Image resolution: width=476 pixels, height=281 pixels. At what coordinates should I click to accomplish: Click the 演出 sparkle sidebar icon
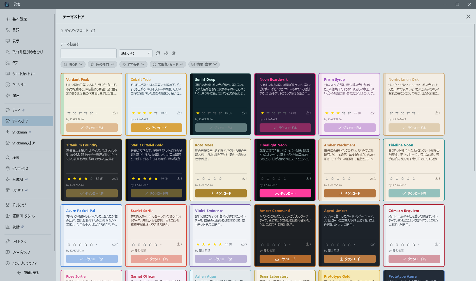(8, 96)
